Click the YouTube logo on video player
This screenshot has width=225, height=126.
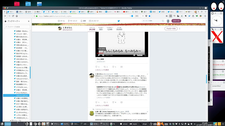pyautogui.click(x=140, y=55)
